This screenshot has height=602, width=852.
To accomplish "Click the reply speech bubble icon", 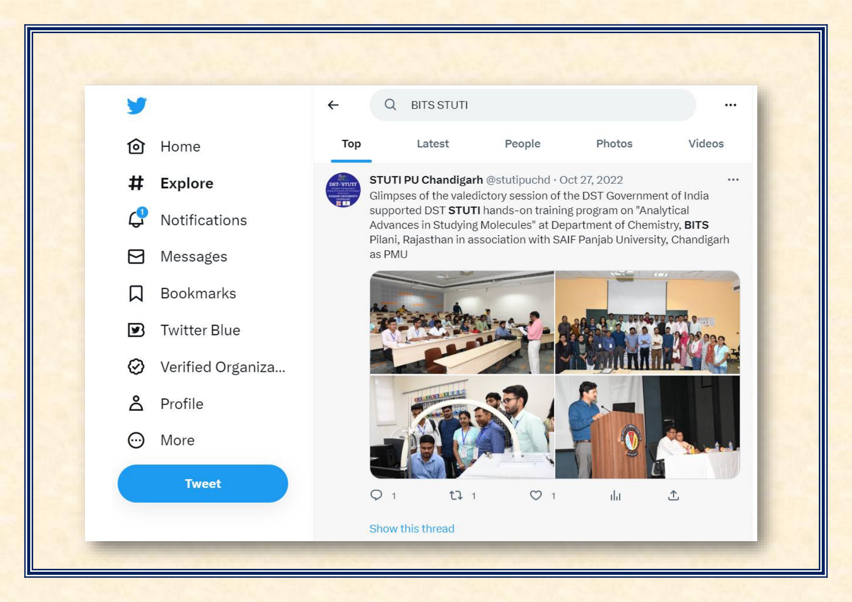I will pyautogui.click(x=376, y=495).
